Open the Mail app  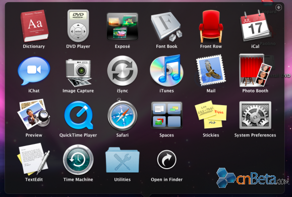tap(211, 71)
